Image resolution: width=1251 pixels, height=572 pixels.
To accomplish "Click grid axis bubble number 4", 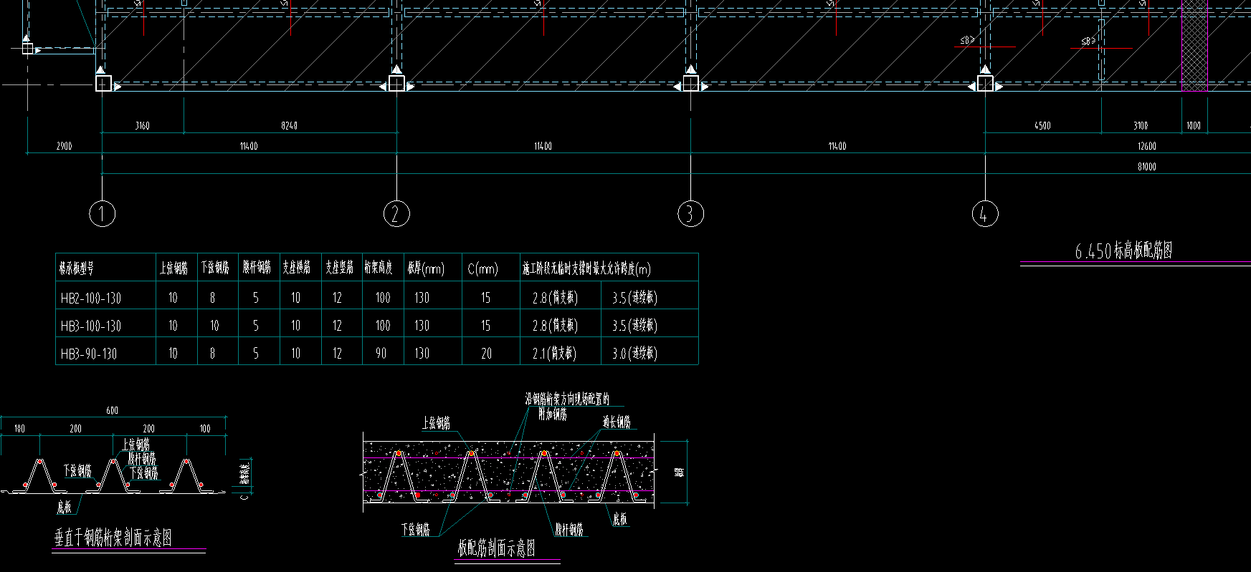I will point(984,213).
